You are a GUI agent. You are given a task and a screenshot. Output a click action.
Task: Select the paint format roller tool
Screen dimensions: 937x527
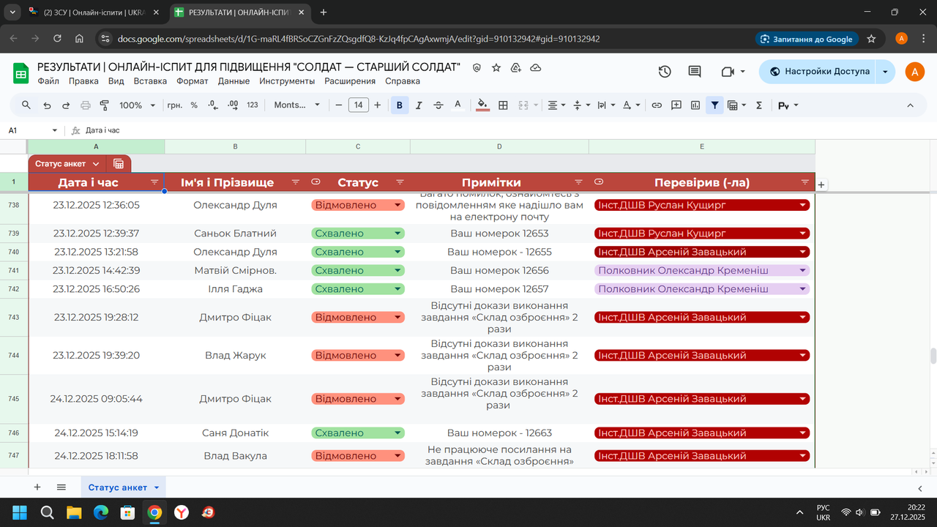coord(104,105)
